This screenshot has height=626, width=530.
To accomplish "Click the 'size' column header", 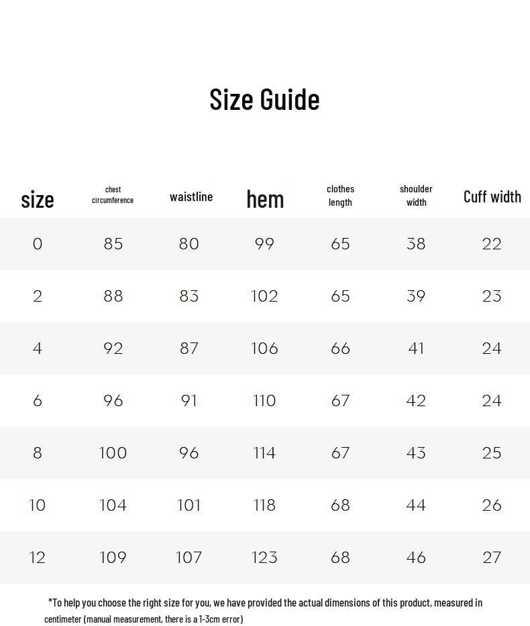I will click(x=38, y=199).
